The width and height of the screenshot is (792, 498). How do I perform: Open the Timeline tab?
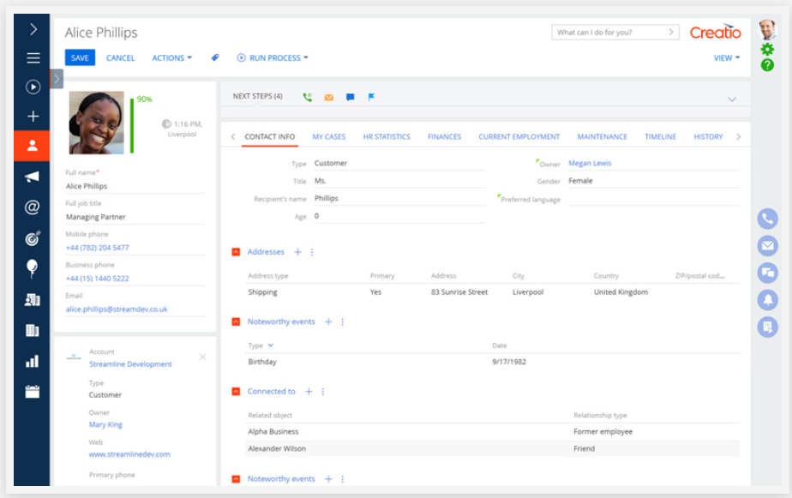(659, 135)
